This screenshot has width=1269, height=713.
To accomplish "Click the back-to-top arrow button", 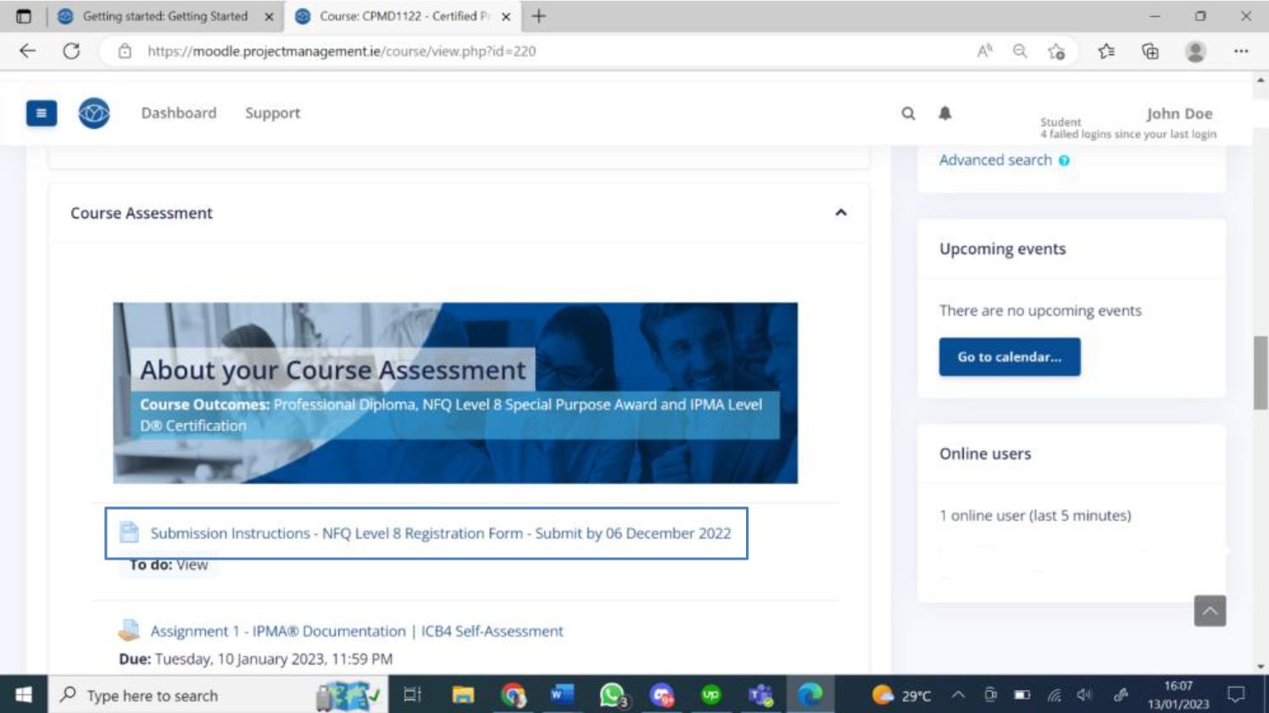I will (1210, 610).
